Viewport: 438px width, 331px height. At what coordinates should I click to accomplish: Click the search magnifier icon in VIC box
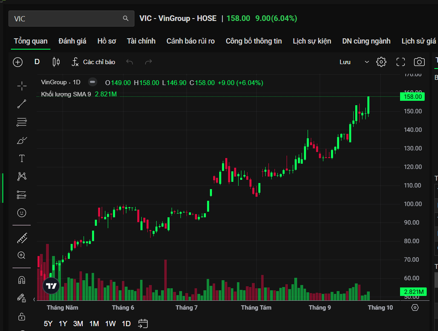coord(126,19)
